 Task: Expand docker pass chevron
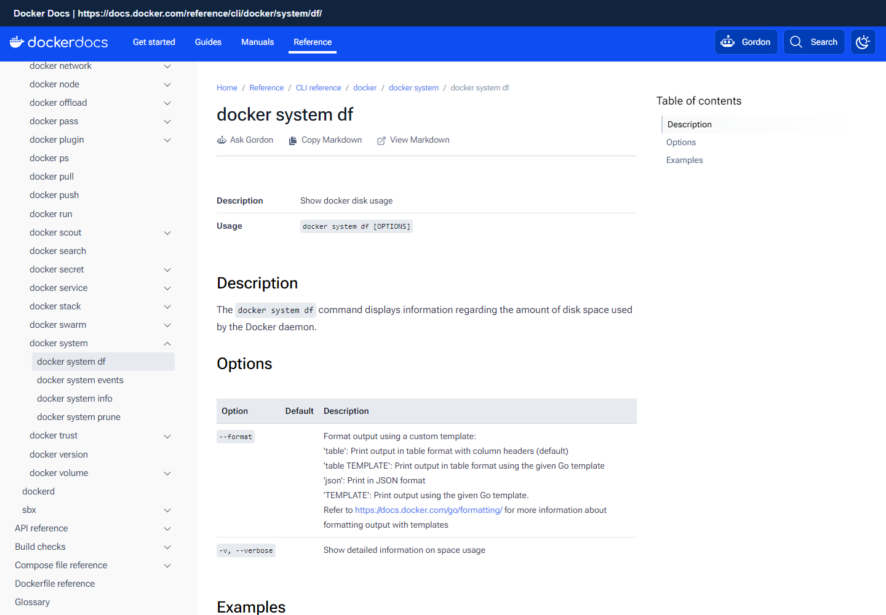[167, 121]
